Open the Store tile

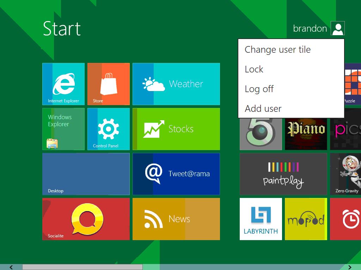[x=108, y=84]
